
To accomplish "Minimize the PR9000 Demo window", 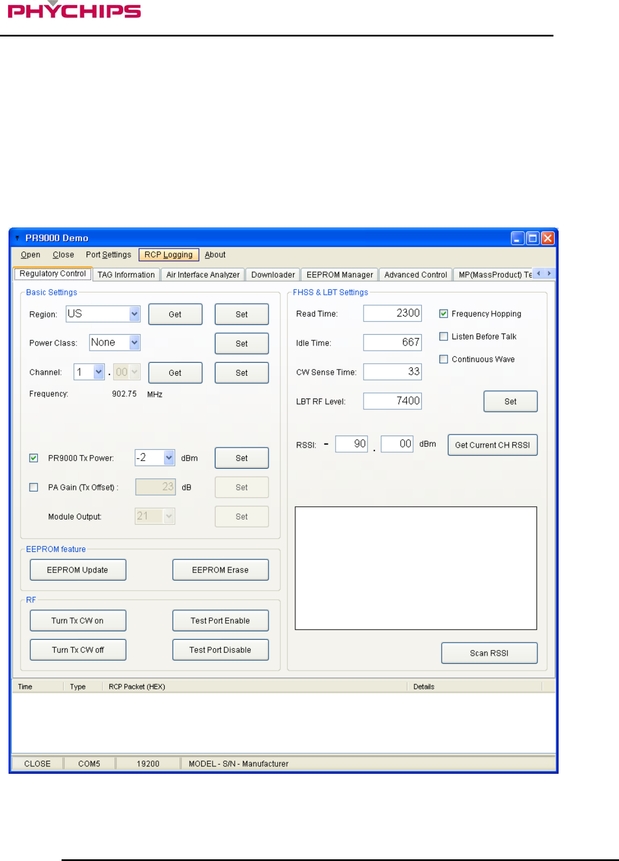I will [x=518, y=238].
